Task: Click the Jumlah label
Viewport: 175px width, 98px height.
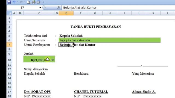Action: pyautogui.click(x=29, y=54)
